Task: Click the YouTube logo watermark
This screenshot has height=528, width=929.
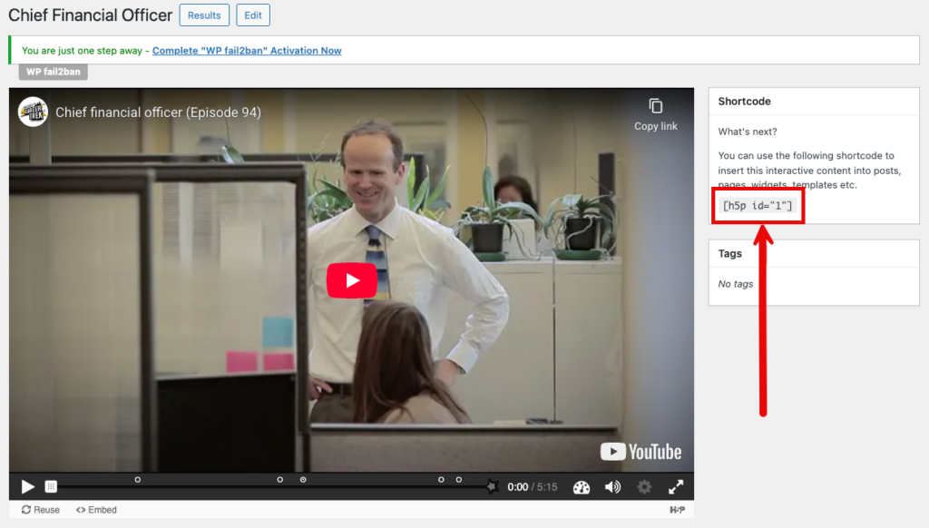Action: click(641, 452)
